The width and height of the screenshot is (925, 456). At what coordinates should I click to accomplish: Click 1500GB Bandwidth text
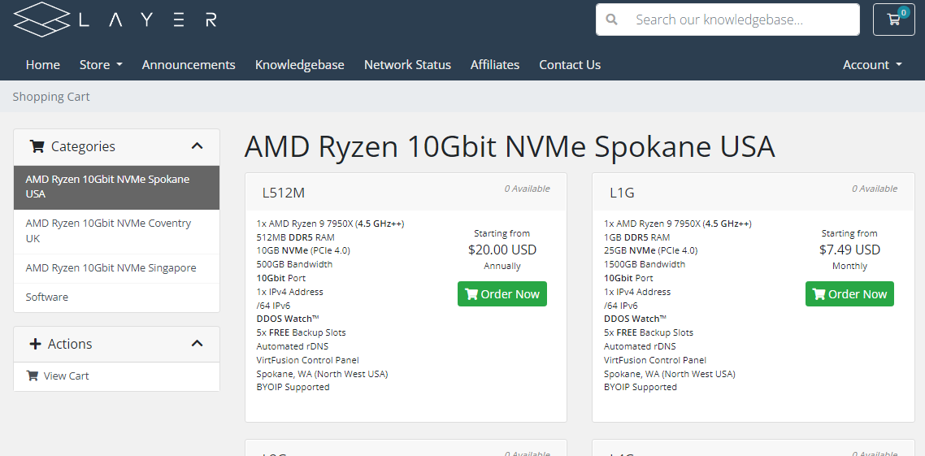tap(645, 264)
